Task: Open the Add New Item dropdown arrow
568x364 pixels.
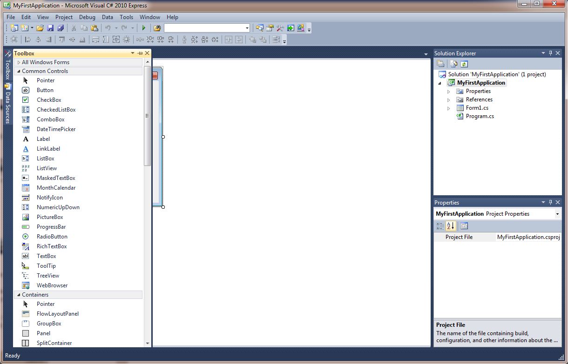Action: tap(32, 28)
